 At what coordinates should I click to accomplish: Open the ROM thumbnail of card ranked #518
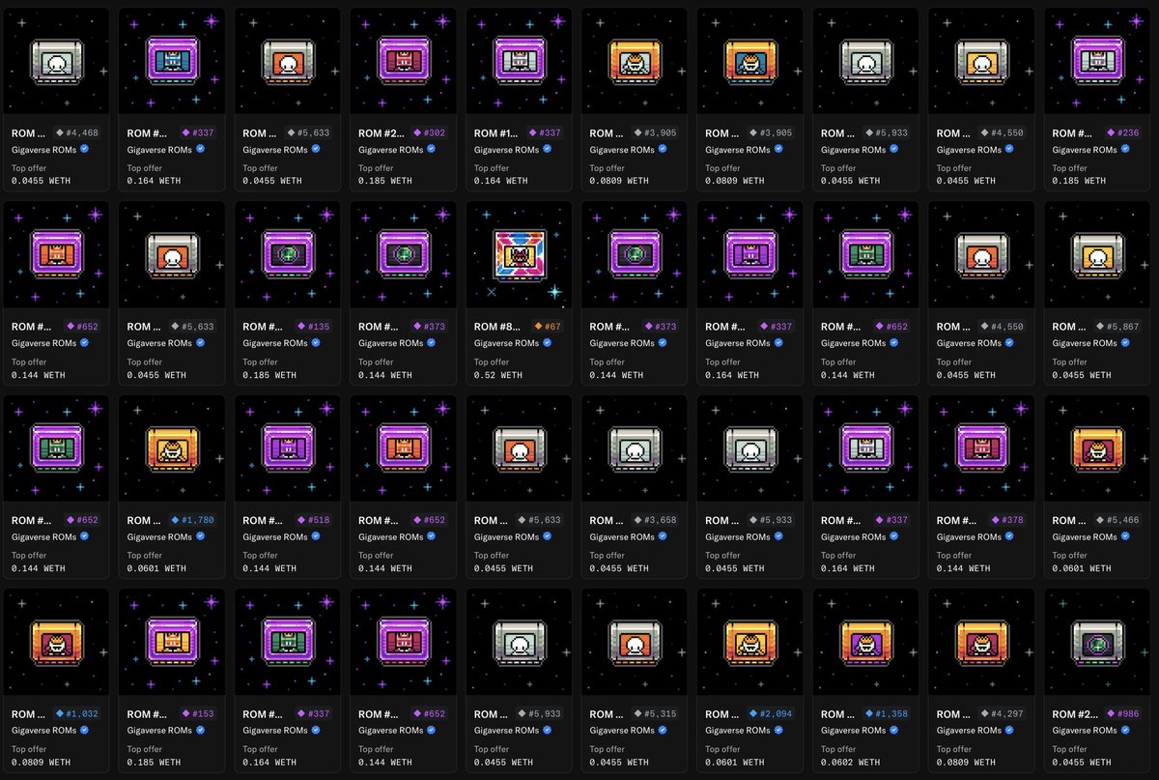[x=287, y=448]
